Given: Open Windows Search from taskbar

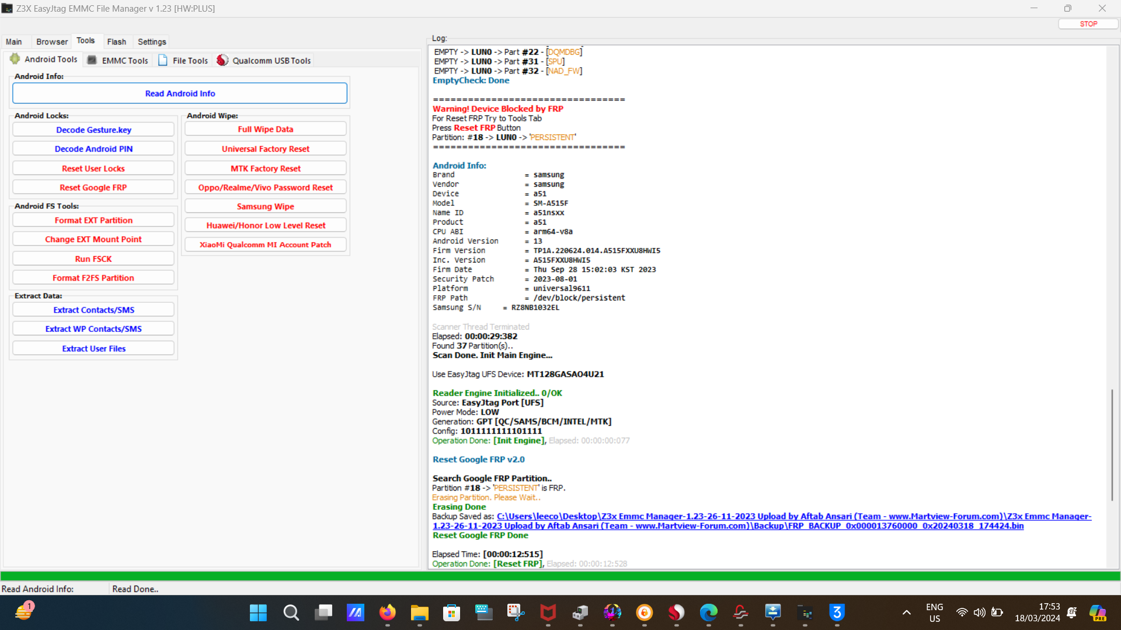Looking at the screenshot, I should point(291,612).
